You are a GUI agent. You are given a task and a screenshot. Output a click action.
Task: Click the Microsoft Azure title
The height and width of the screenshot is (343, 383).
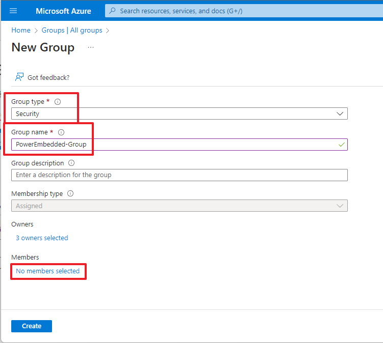pos(63,11)
